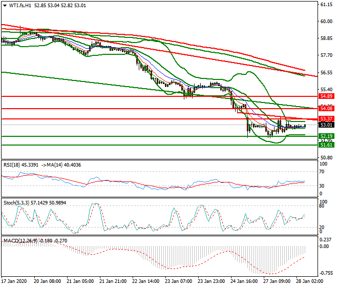This screenshot has width=338, height=287.
Task: Click the RSI(18) indicator label
Action: coord(12,165)
